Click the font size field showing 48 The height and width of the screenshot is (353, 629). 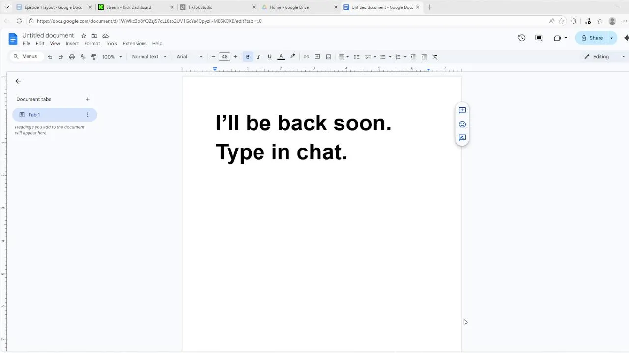point(225,57)
